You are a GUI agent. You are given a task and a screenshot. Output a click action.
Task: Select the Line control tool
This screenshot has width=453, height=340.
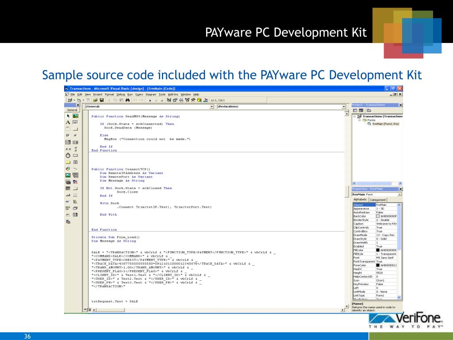click(x=75, y=169)
